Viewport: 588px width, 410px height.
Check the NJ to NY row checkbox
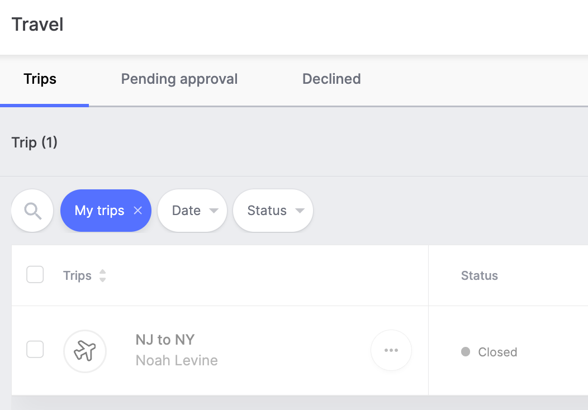pos(35,350)
